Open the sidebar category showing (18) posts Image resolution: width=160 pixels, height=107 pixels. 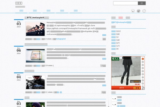[114, 40]
